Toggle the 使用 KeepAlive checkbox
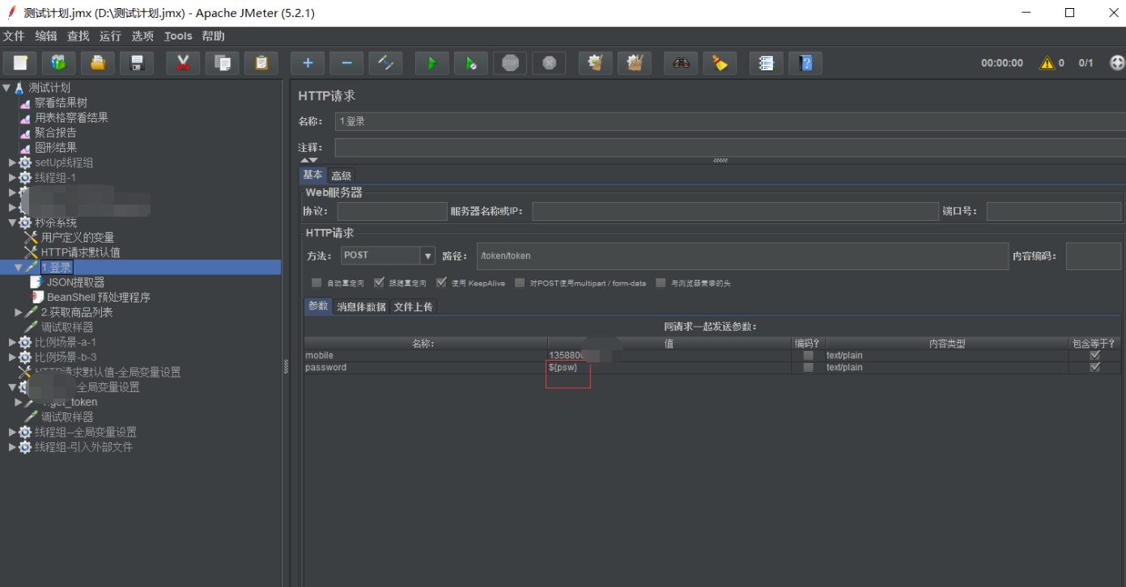1126x587 pixels. [441, 283]
